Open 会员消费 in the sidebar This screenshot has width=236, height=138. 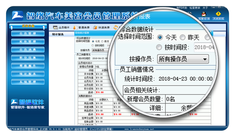point(28,50)
